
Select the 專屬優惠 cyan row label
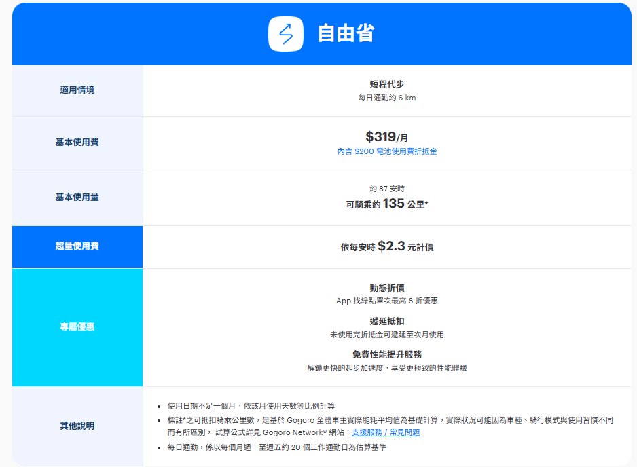point(77,327)
